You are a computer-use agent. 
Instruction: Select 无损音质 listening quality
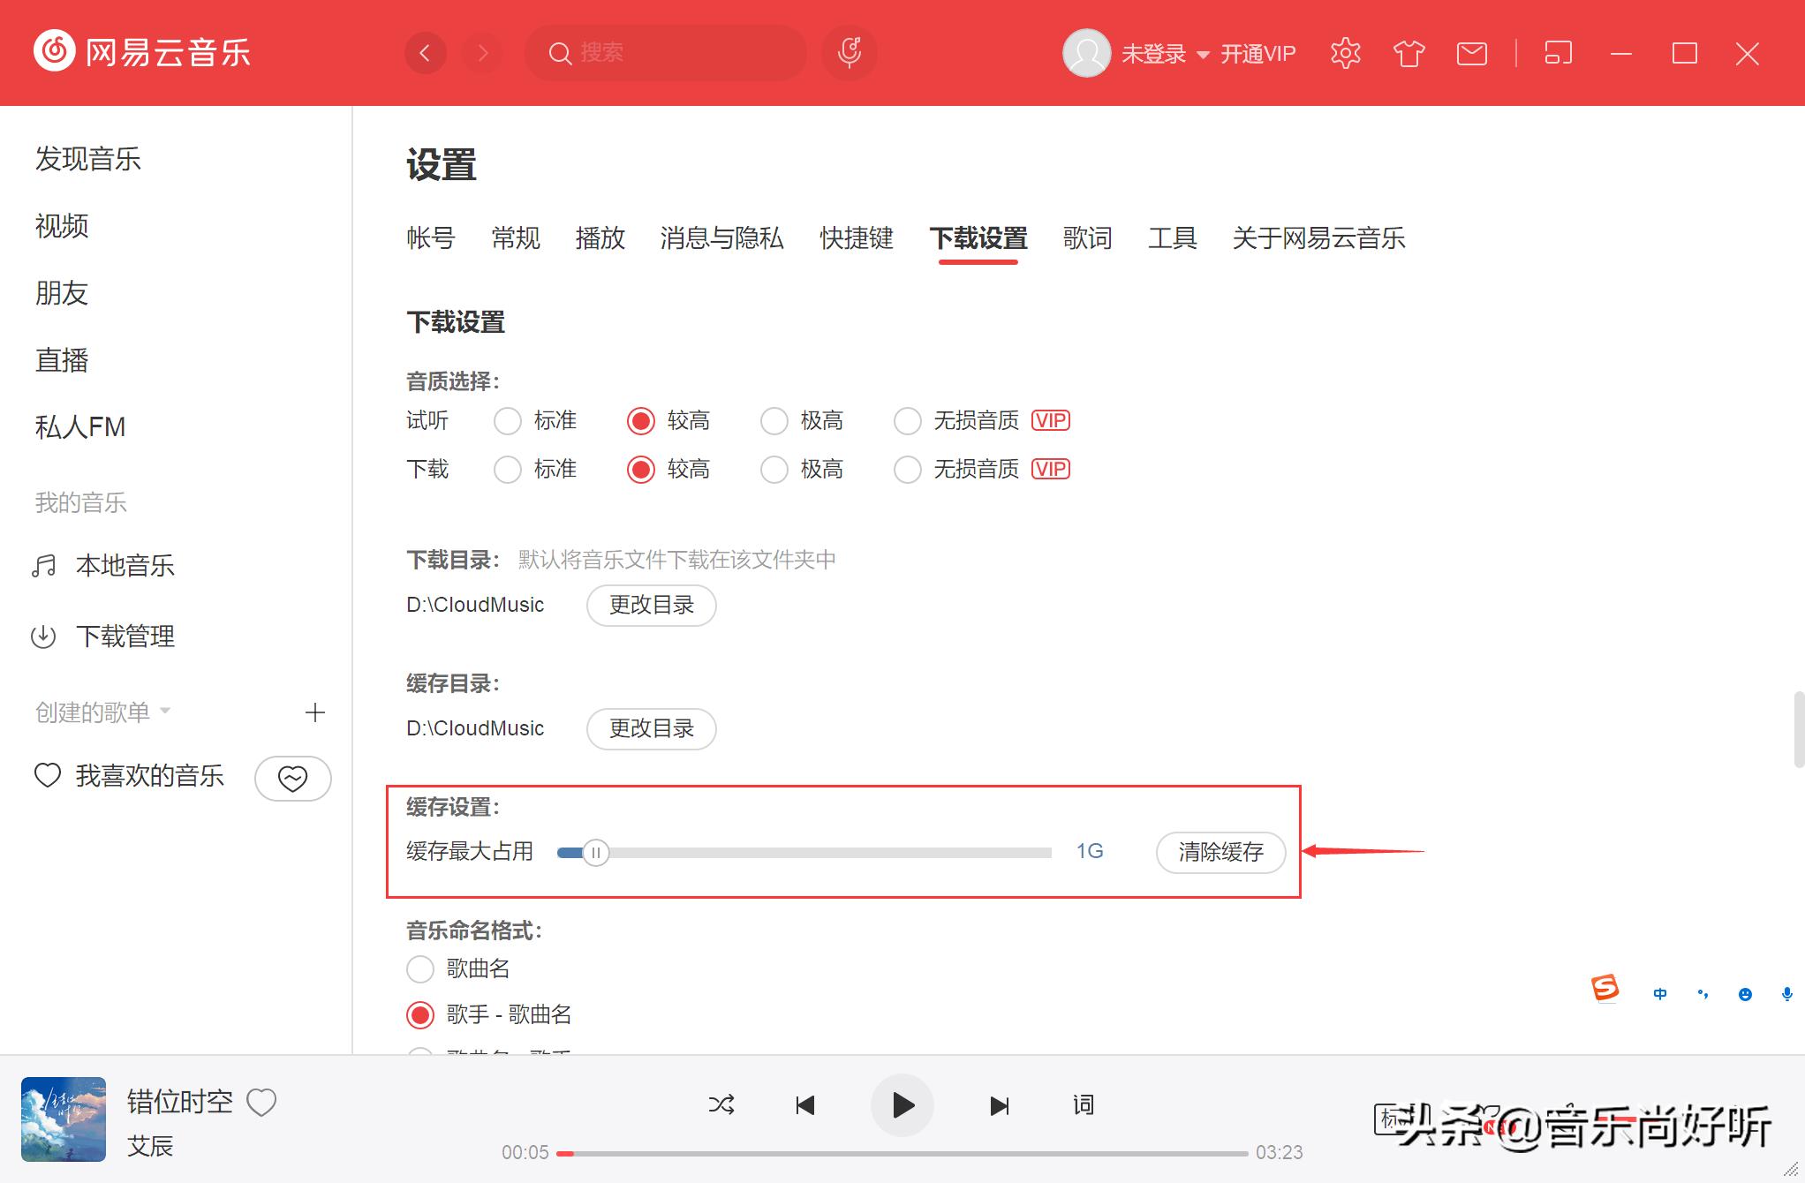tap(907, 420)
